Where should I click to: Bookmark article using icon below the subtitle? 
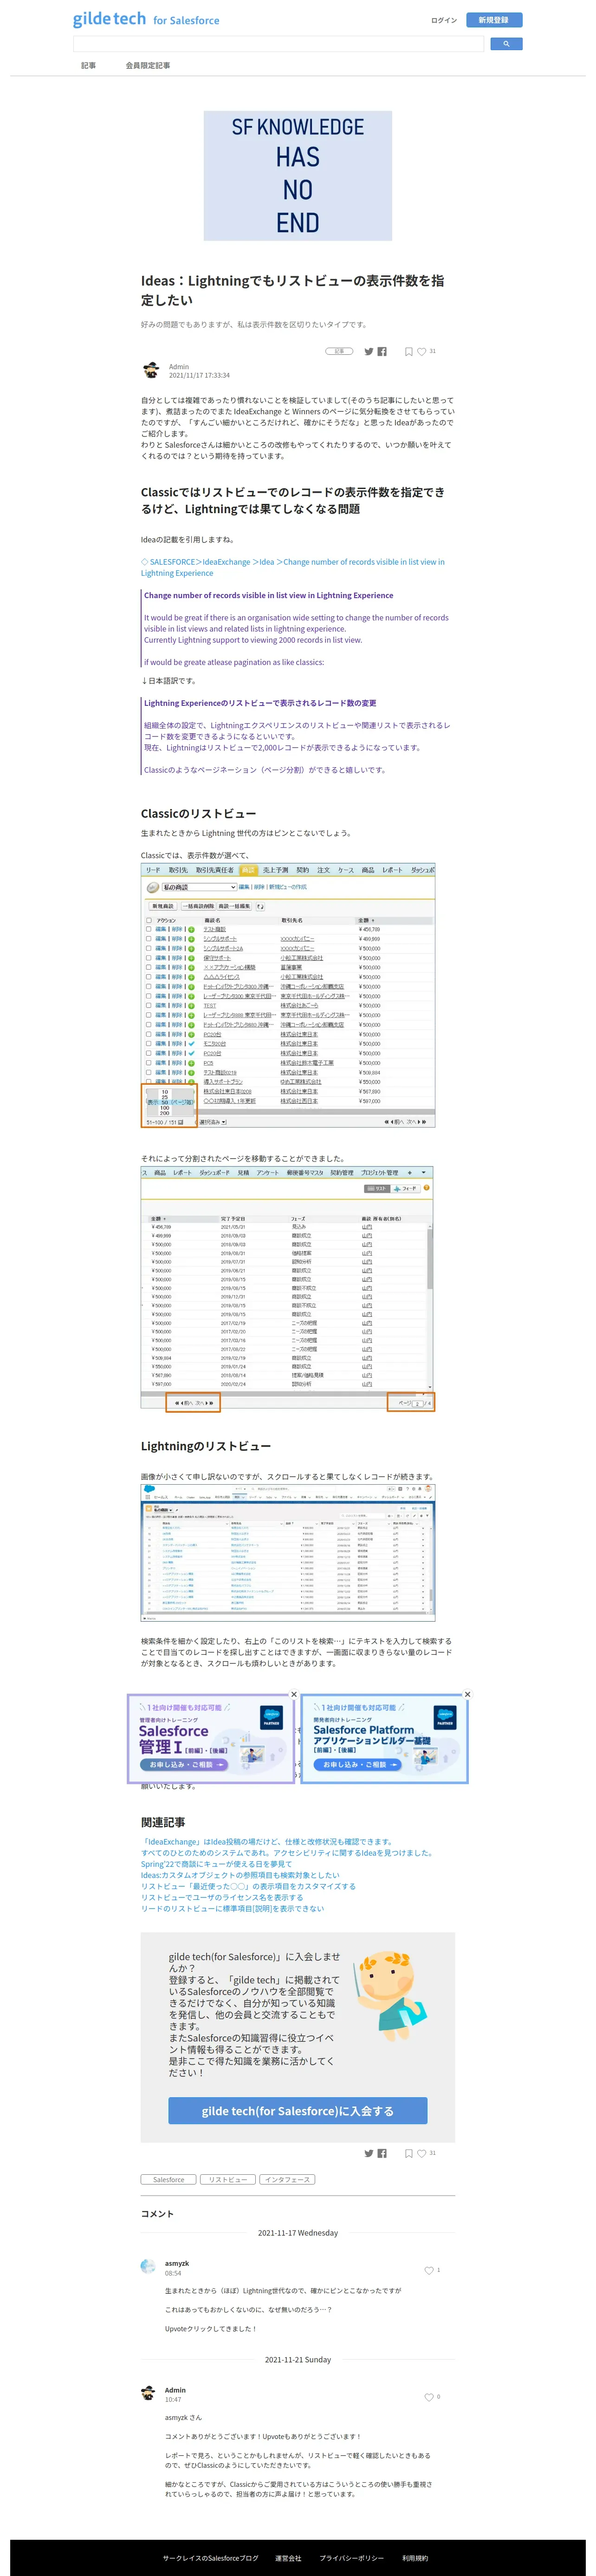(408, 351)
